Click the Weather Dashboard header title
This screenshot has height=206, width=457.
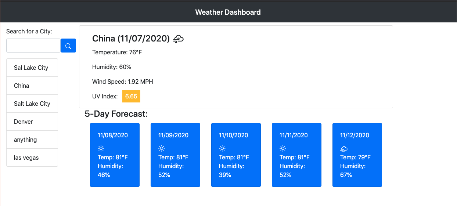[x=228, y=12]
